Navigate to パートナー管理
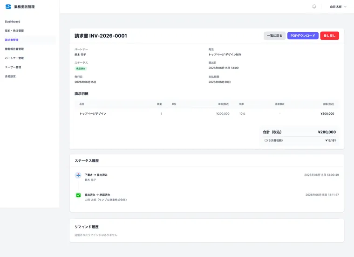This screenshot has height=257, width=354. pos(14,58)
